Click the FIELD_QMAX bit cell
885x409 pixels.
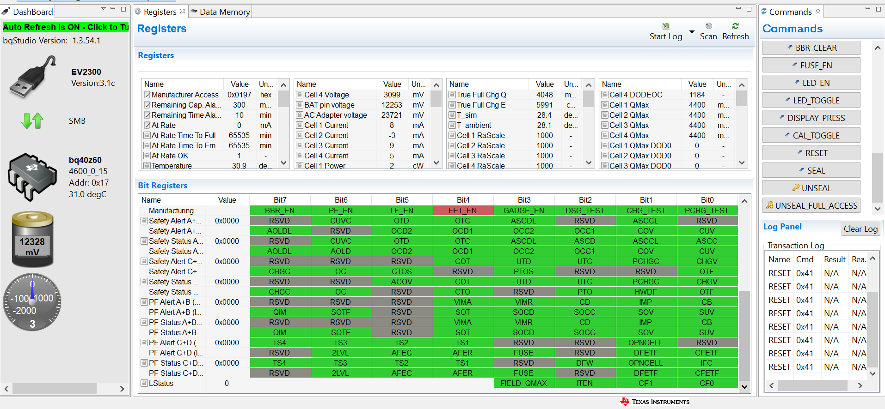[x=524, y=383]
